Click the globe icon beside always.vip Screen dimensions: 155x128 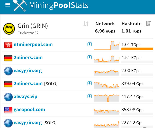[x=8, y=97]
